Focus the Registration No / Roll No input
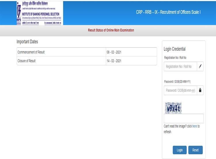Viewport: 216px width, 159px height. tap(180, 66)
